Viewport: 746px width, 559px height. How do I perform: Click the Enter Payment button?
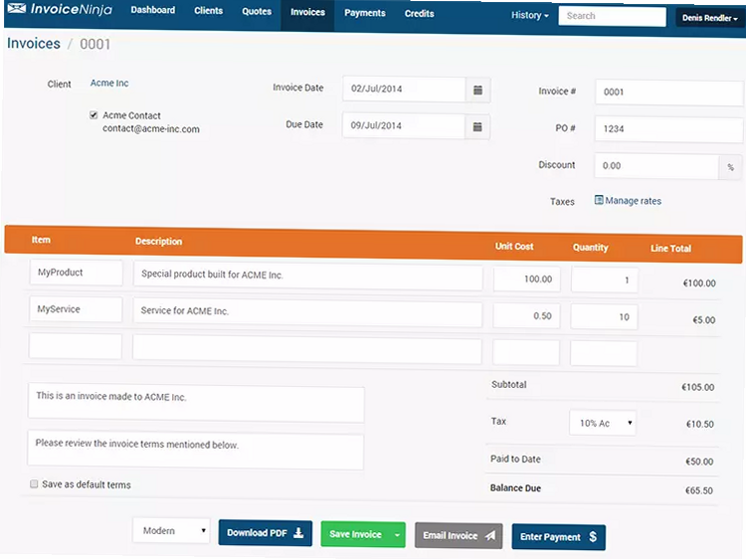point(559,537)
